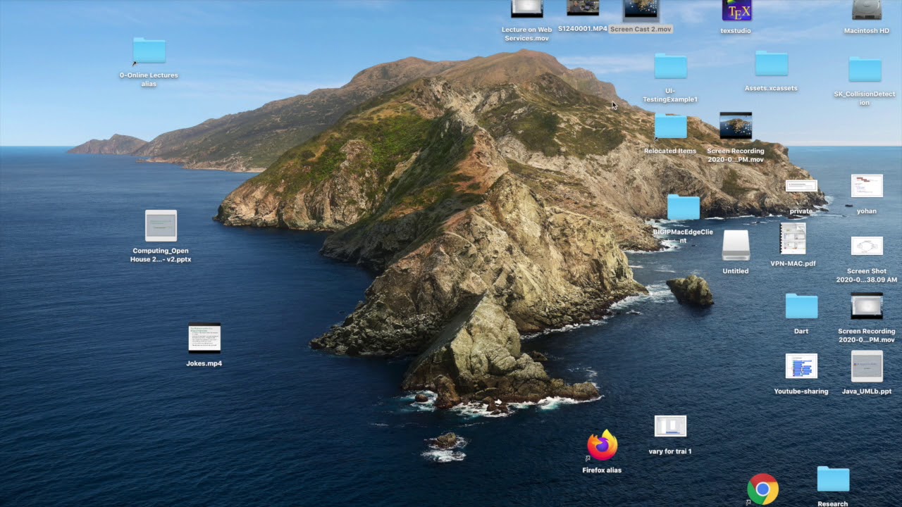Screen dimensions: 902x507
Task: Select the Youtube-sharing file icon
Action: pos(801,366)
